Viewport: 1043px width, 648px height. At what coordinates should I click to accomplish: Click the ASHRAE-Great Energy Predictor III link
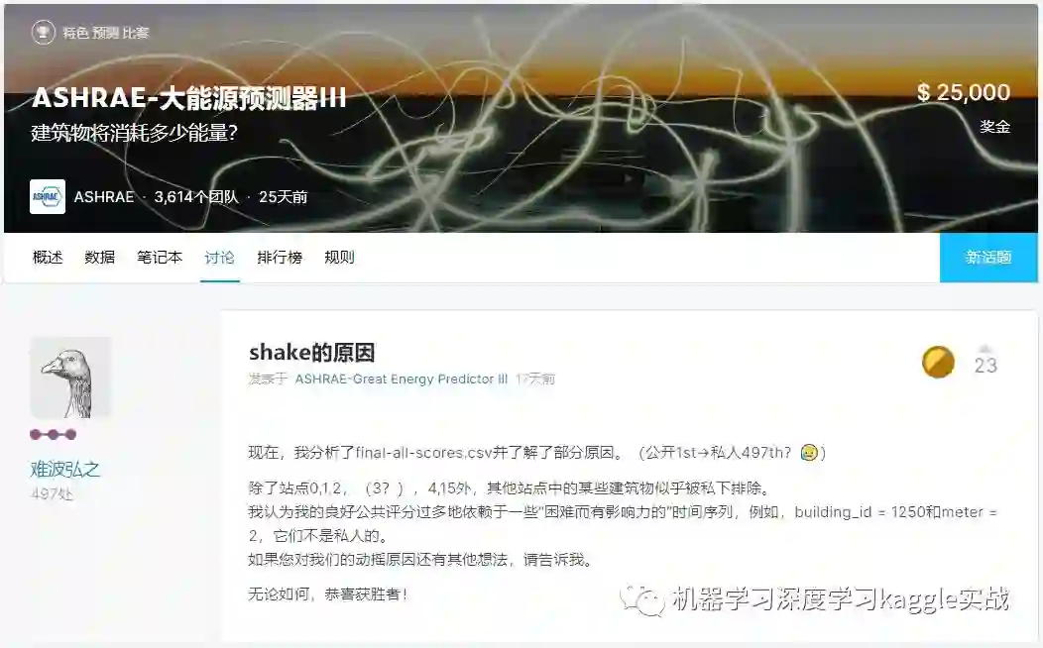(x=402, y=378)
